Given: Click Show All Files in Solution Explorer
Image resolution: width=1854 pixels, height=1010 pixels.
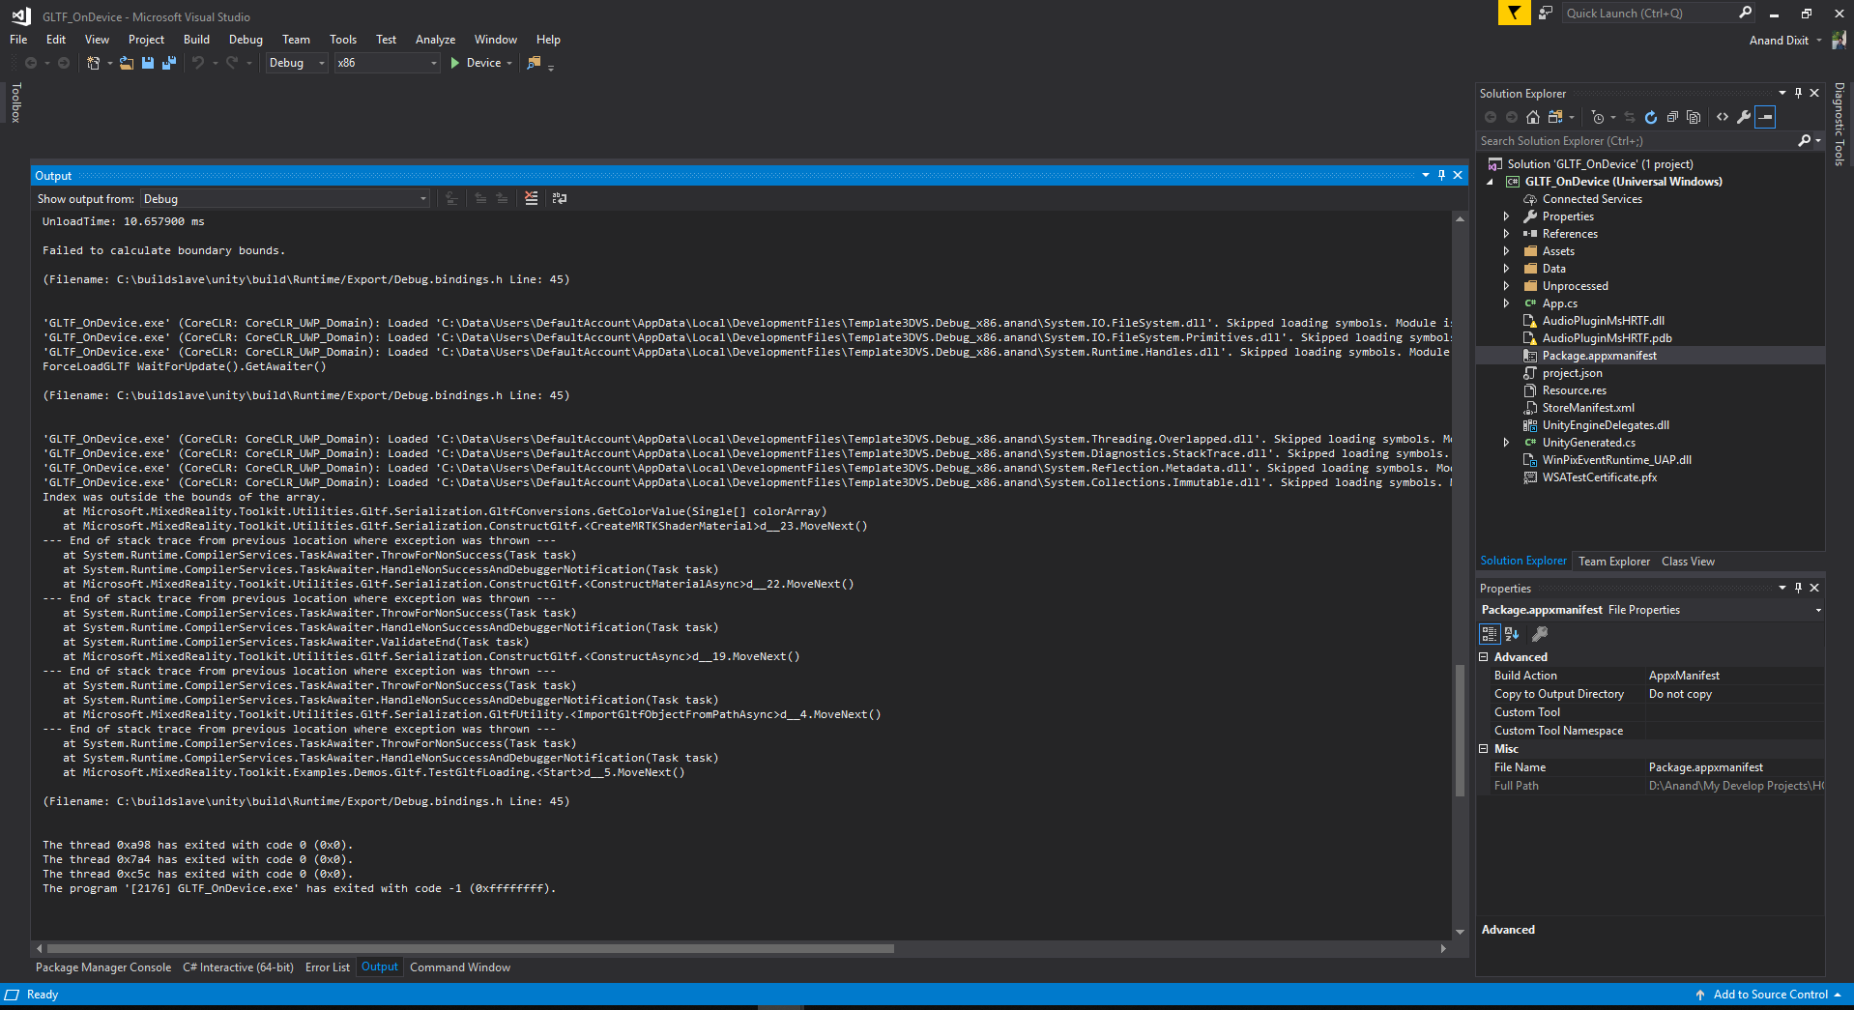Looking at the screenshot, I should [1695, 117].
